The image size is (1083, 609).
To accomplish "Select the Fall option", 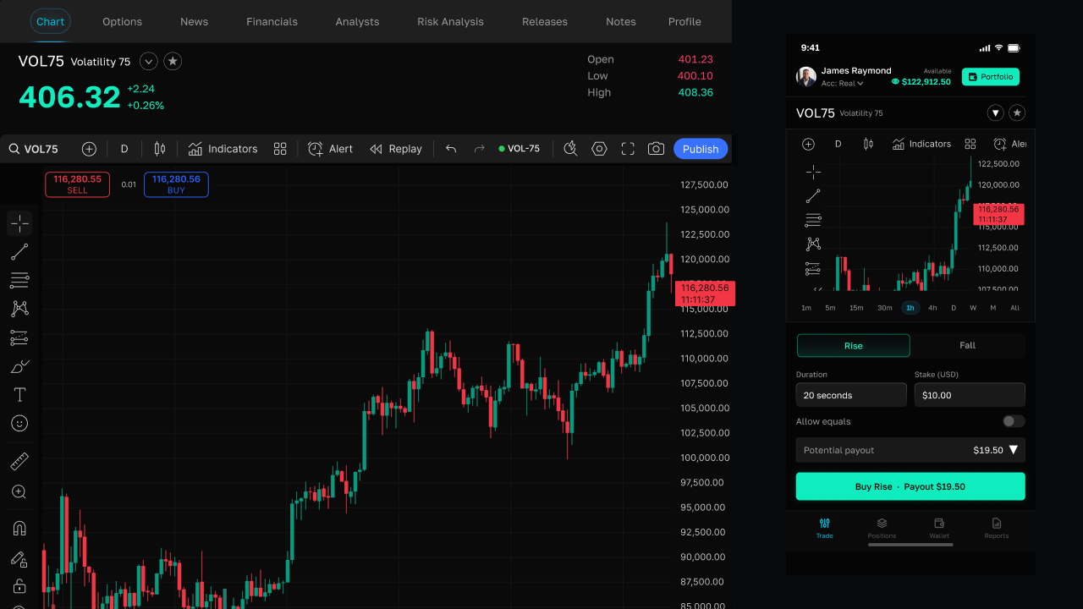I will tap(968, 345).
